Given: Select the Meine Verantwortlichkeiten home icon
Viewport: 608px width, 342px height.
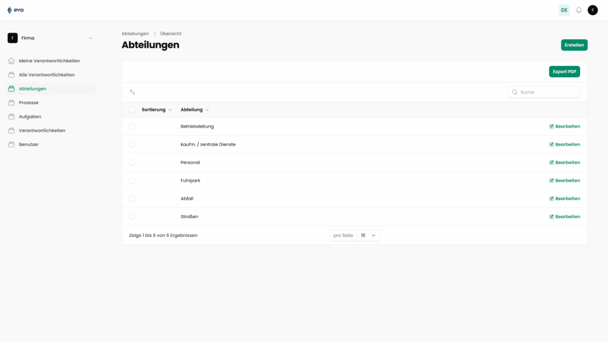Looking at the screenshot, I should point(11,60).
